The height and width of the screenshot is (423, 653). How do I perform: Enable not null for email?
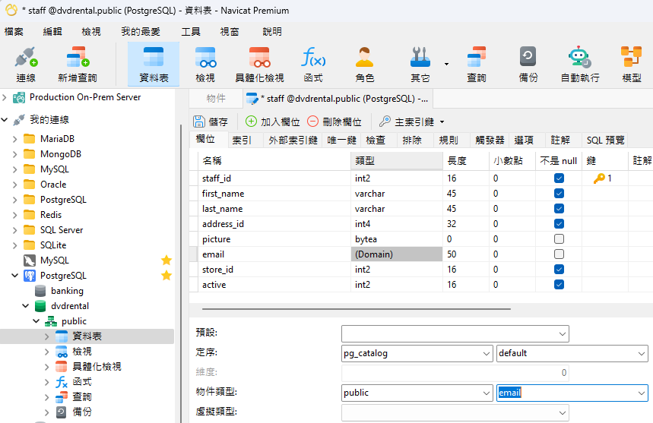559,254
